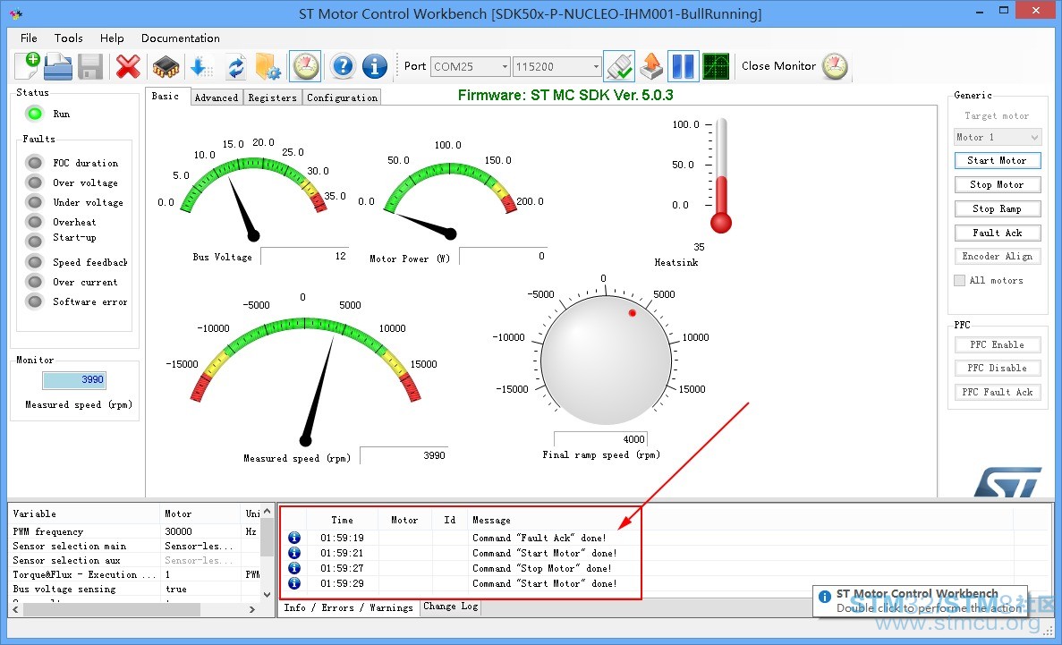Click the connect plug icon with green check
The width and height of the screenshot is (1062, 645).
[619, 66]
